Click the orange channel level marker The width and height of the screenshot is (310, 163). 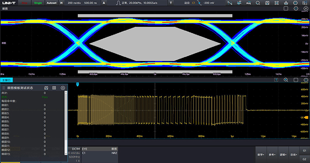(x=307, y=118)
